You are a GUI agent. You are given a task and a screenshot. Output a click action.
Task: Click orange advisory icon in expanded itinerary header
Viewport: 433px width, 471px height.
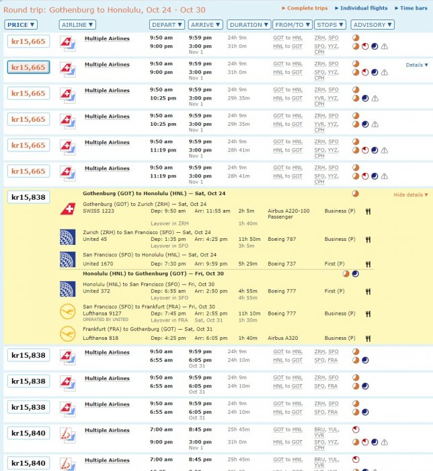point(355,194)
